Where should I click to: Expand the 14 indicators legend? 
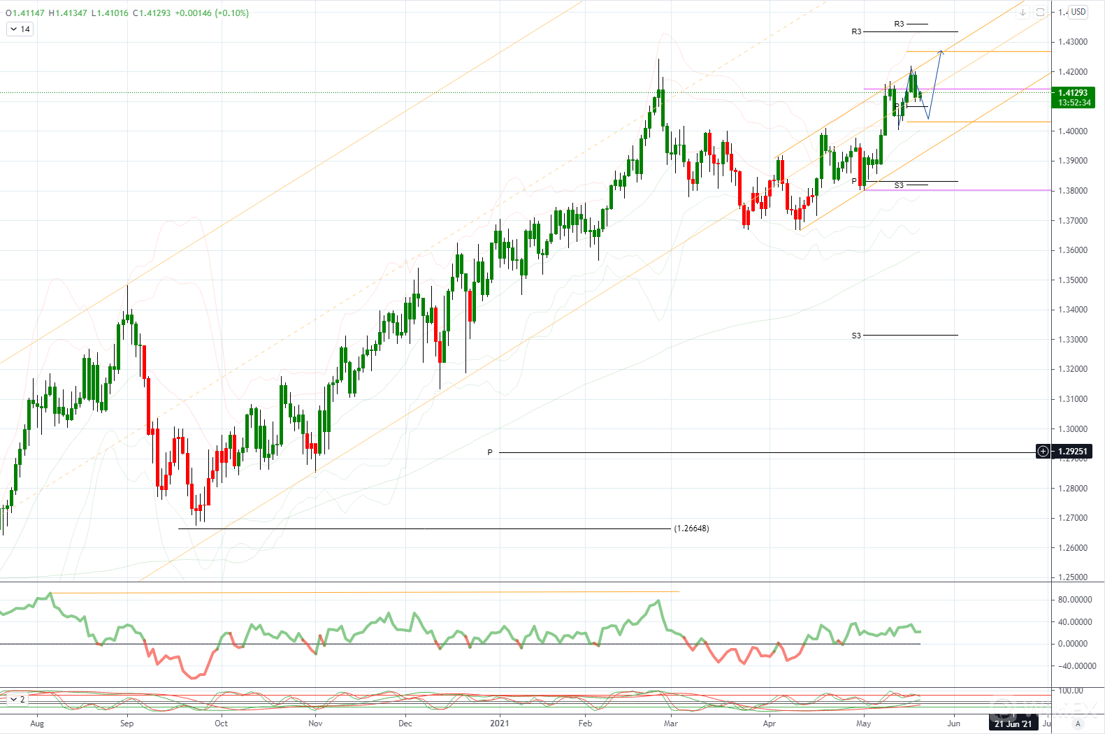click(x=20, y=29)
